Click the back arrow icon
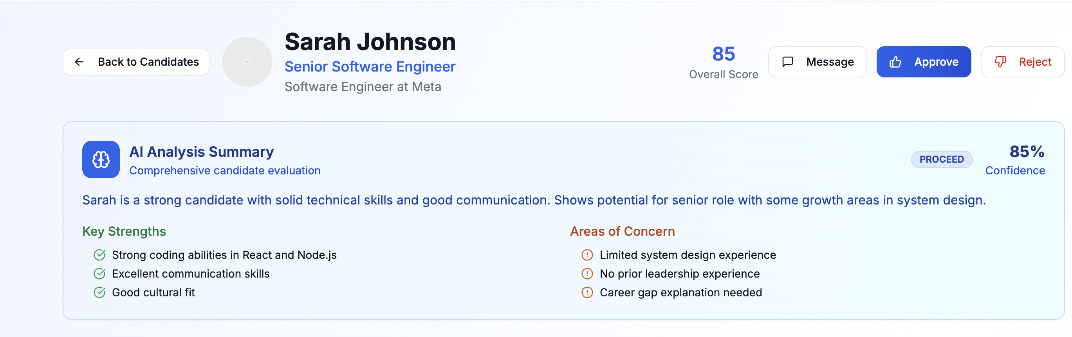1072x337 pixels. click(x=79, y=62)
